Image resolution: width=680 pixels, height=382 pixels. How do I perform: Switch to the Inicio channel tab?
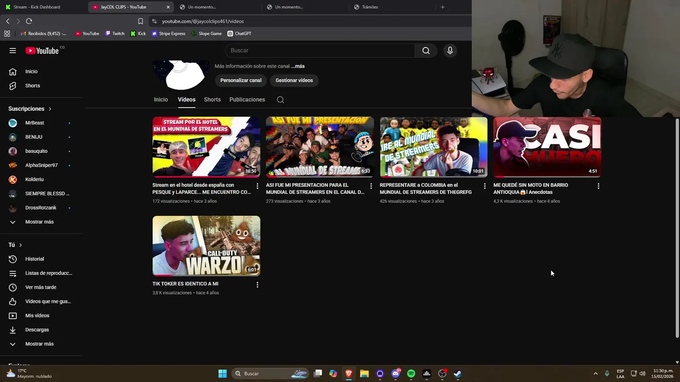tap(161, 100)
